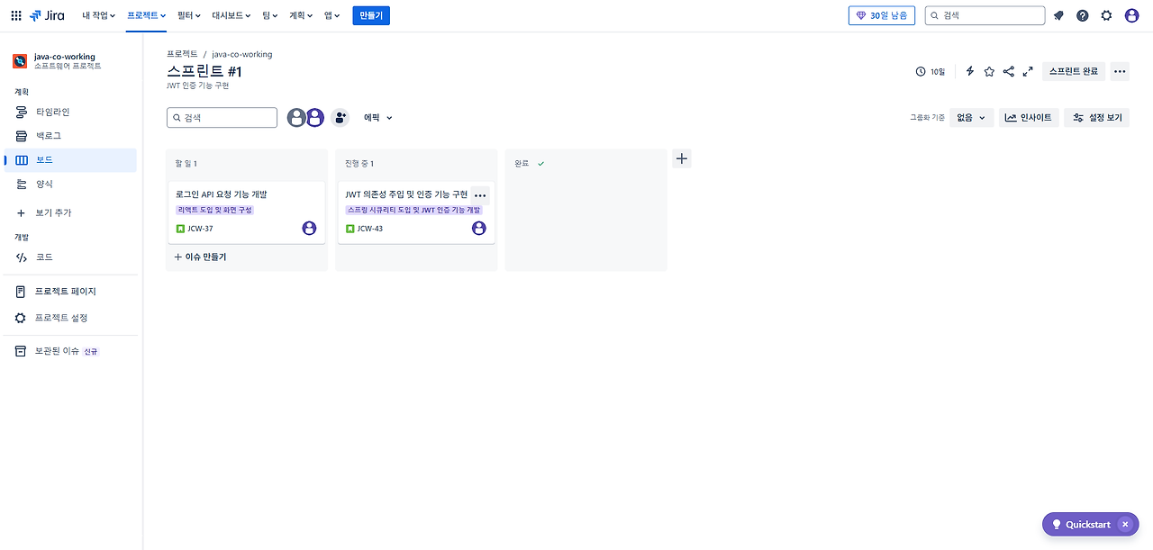Click the 완료 column header
Image resolution: width=1153 pixels, height=550 pixels.
[522, 163]
